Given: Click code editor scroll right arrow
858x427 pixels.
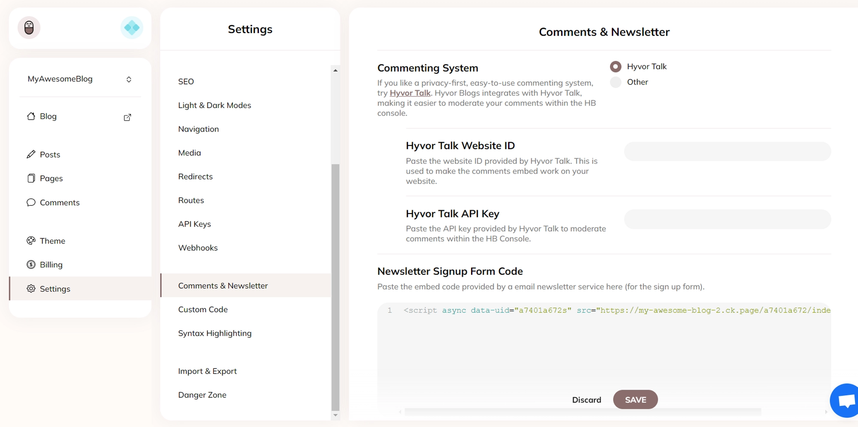Looking at the screenshot, I should click(x=826, y=412).
